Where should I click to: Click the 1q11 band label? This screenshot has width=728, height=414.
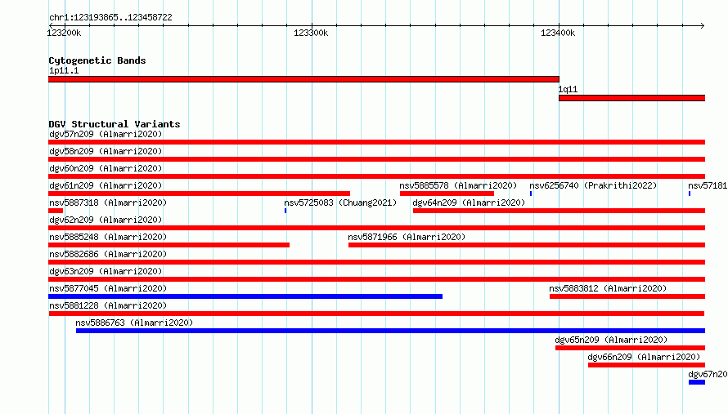pos(568,89)
